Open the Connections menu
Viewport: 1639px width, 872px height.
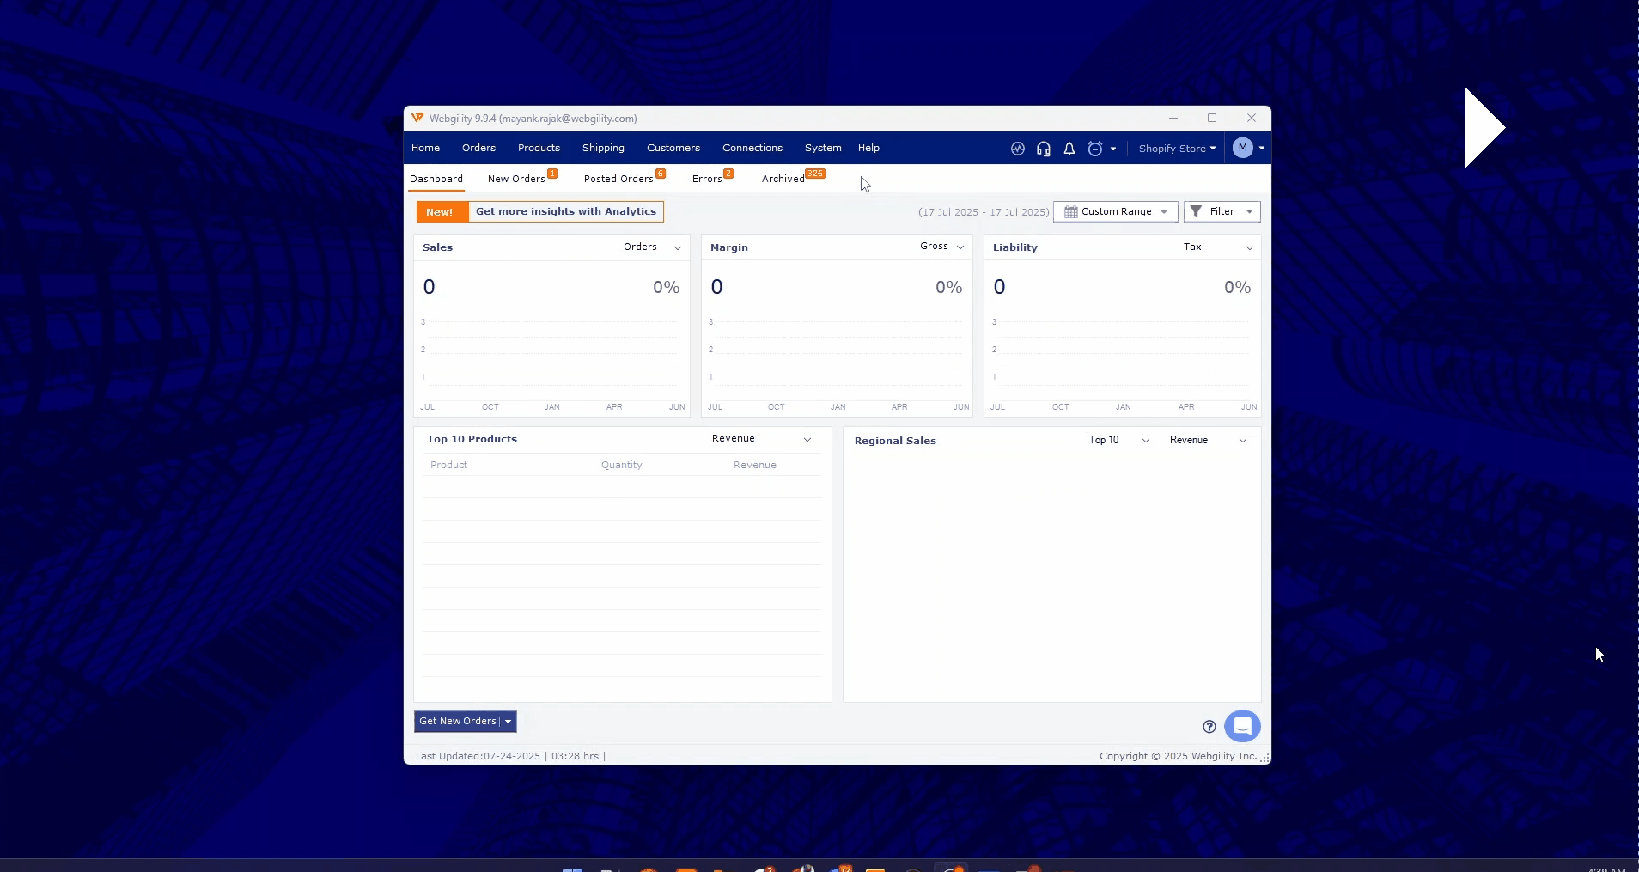click(x=752, y=148)
